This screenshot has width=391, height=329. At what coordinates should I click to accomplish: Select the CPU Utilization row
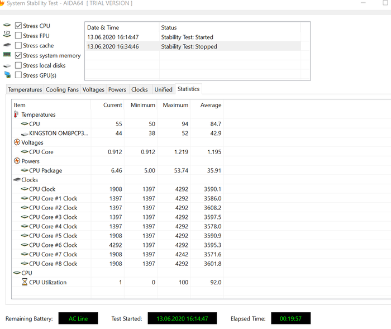(117, 282)
